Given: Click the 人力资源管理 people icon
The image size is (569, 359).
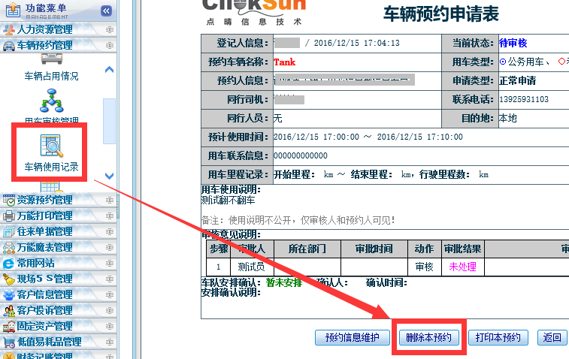Looking at the screenshot, I should 9,30.
